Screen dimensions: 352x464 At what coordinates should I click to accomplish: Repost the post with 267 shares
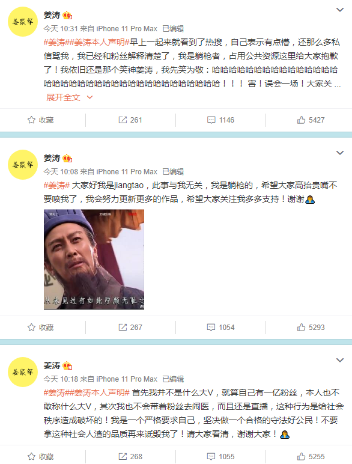[x=130, y=328]
